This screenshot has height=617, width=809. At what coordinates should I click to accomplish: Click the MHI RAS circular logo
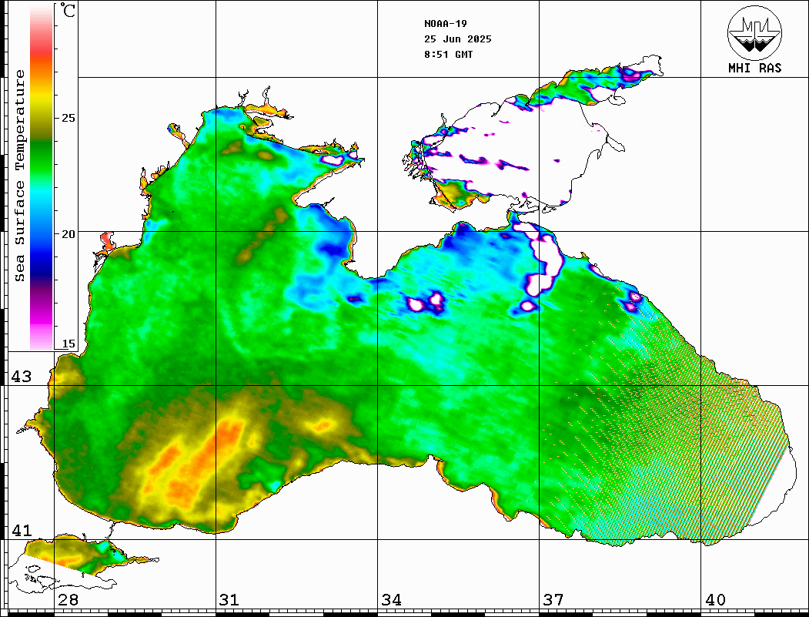click(x=754, y=32)
